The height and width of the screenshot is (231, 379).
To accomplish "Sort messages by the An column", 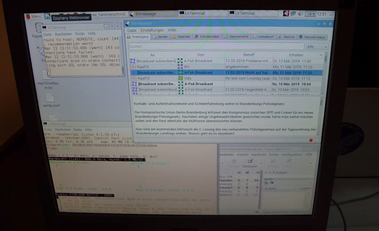I will [152, 55].
